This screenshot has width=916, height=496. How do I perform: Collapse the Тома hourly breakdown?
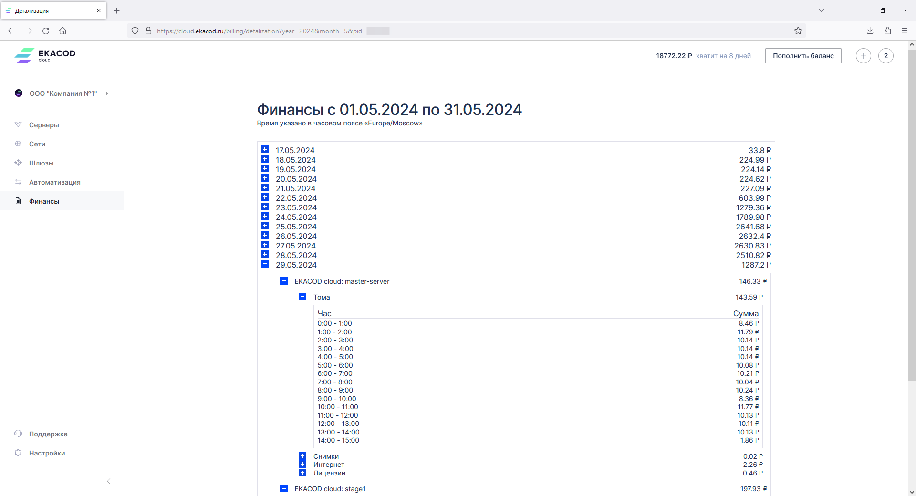point(302,297)
